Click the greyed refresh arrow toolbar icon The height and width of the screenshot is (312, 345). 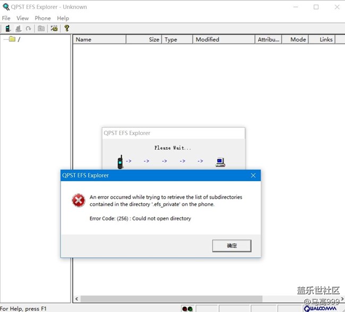coord(28,29)
